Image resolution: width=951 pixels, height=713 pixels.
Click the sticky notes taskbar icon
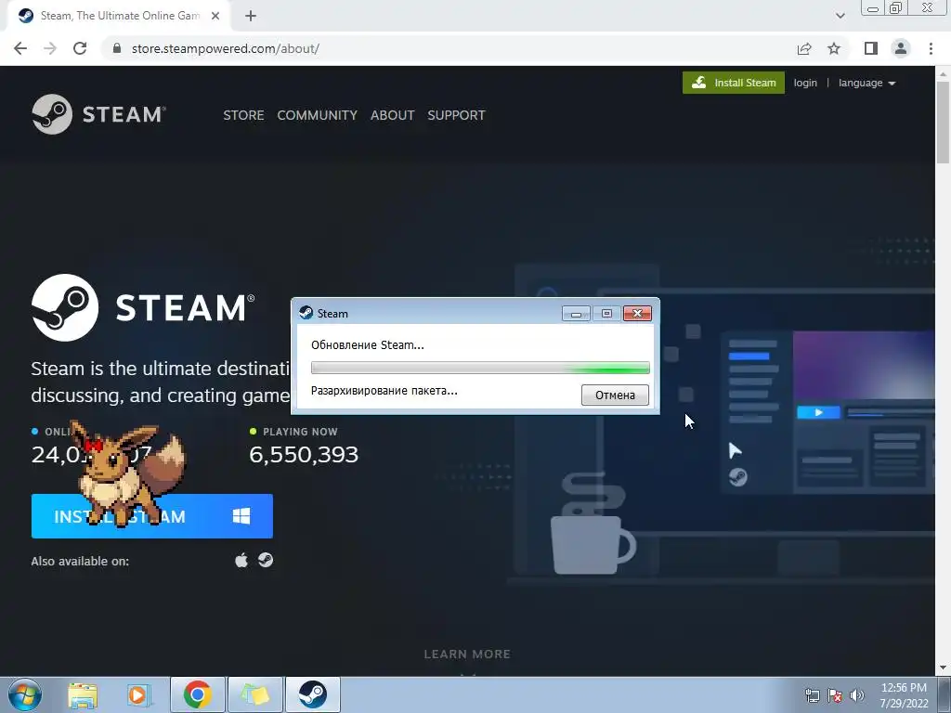pyautogui.click(x=254, y=694)
